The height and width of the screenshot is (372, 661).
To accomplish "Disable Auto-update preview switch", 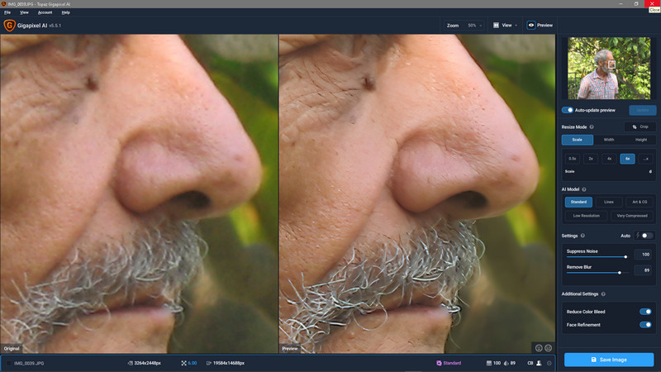I will pos(568,110).
